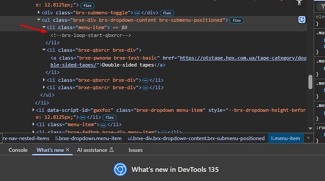Switch to the Console tab
Viewport: 325px width, 181px height.
click(x=18, y=150)
